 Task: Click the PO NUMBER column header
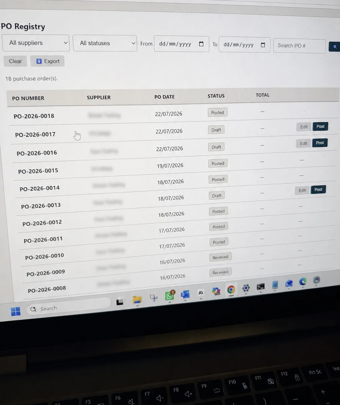click(x=28, y=98)
